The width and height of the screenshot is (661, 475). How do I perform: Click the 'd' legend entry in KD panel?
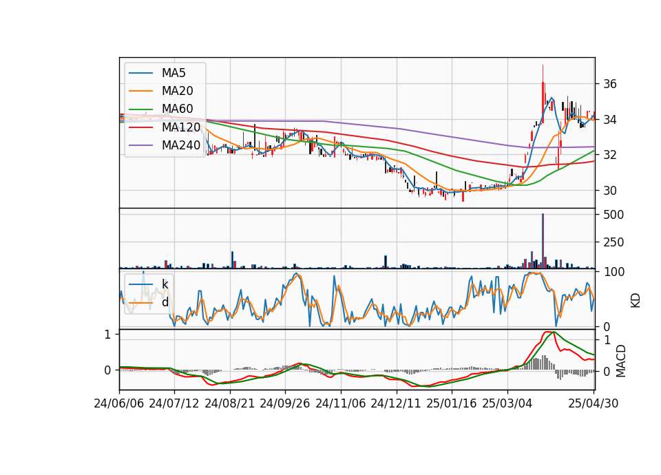[165, 302]
